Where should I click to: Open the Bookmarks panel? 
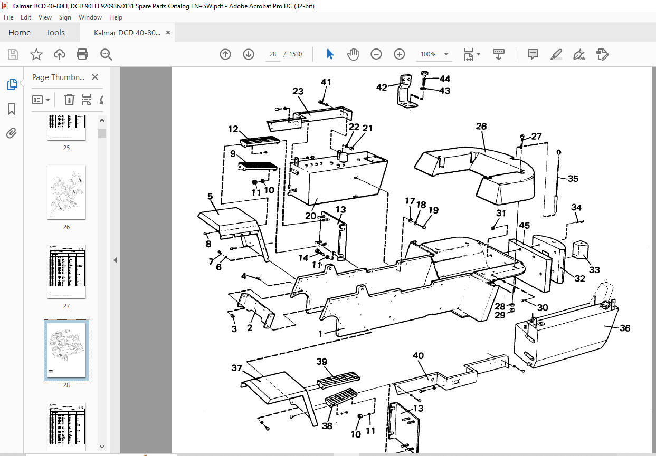tap(12, 109)
